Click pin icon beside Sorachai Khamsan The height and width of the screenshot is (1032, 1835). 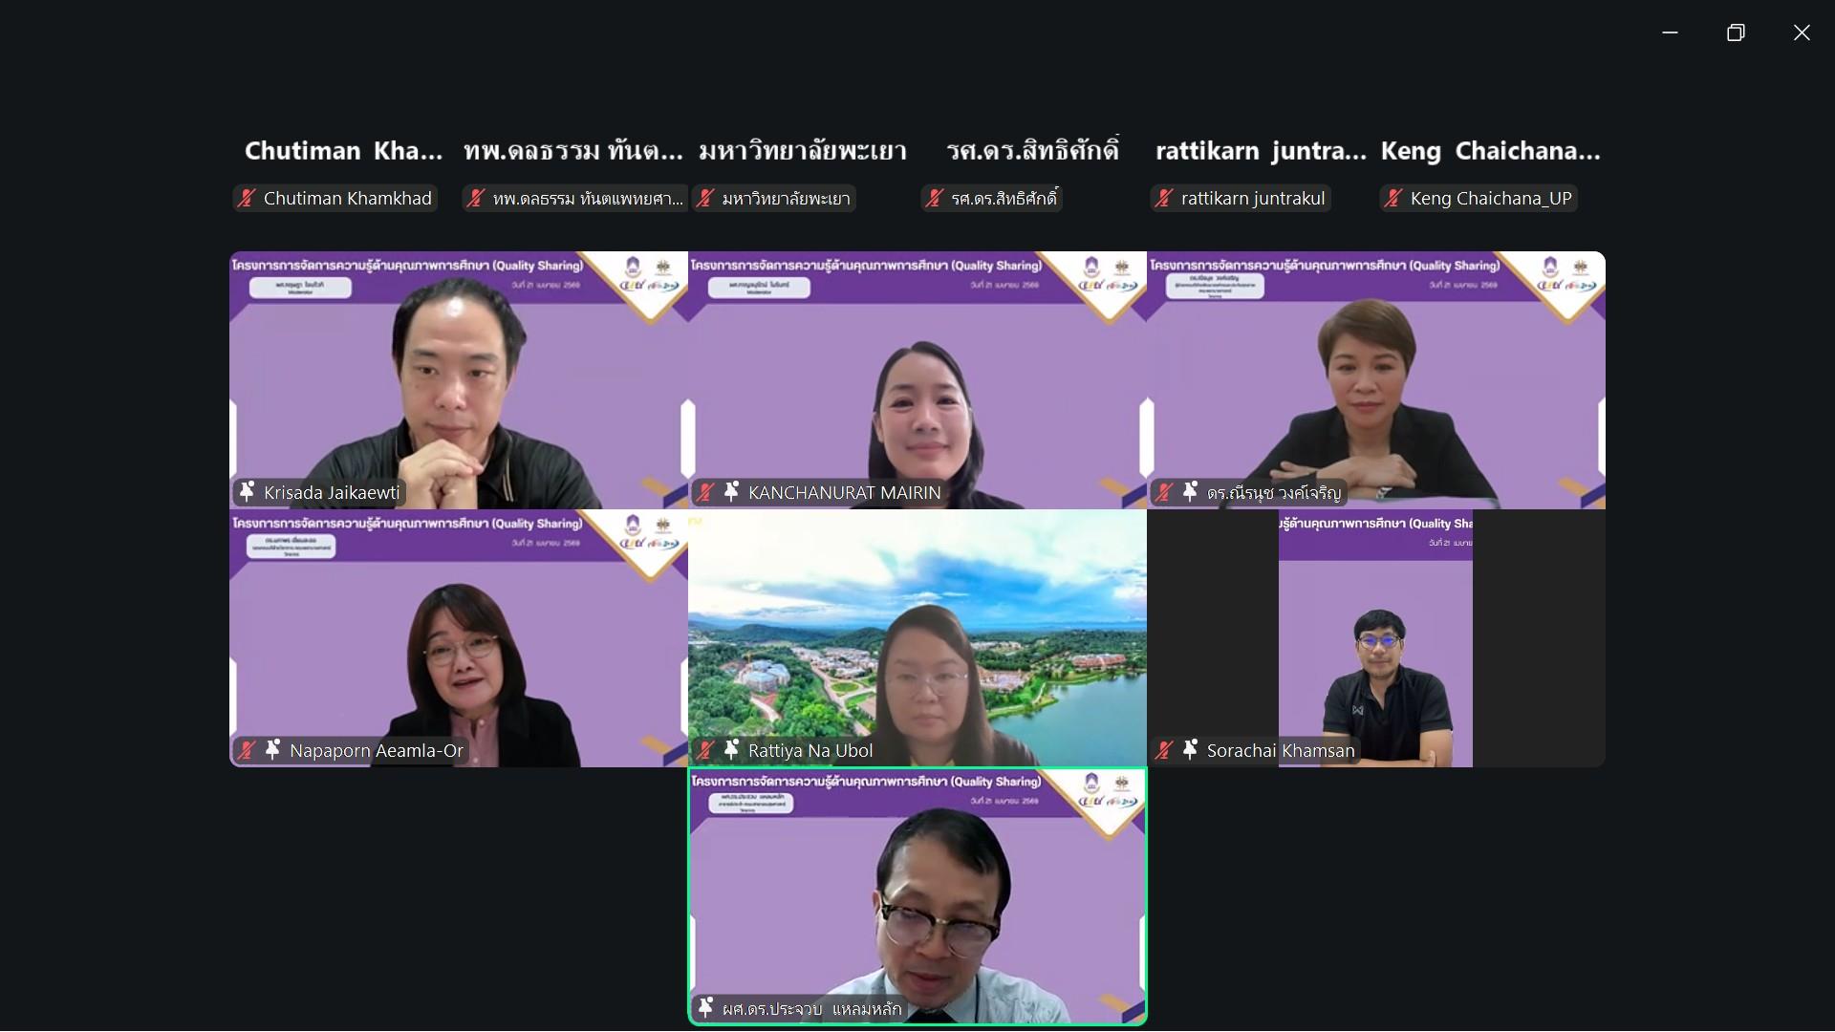[x=1190, y=750]
